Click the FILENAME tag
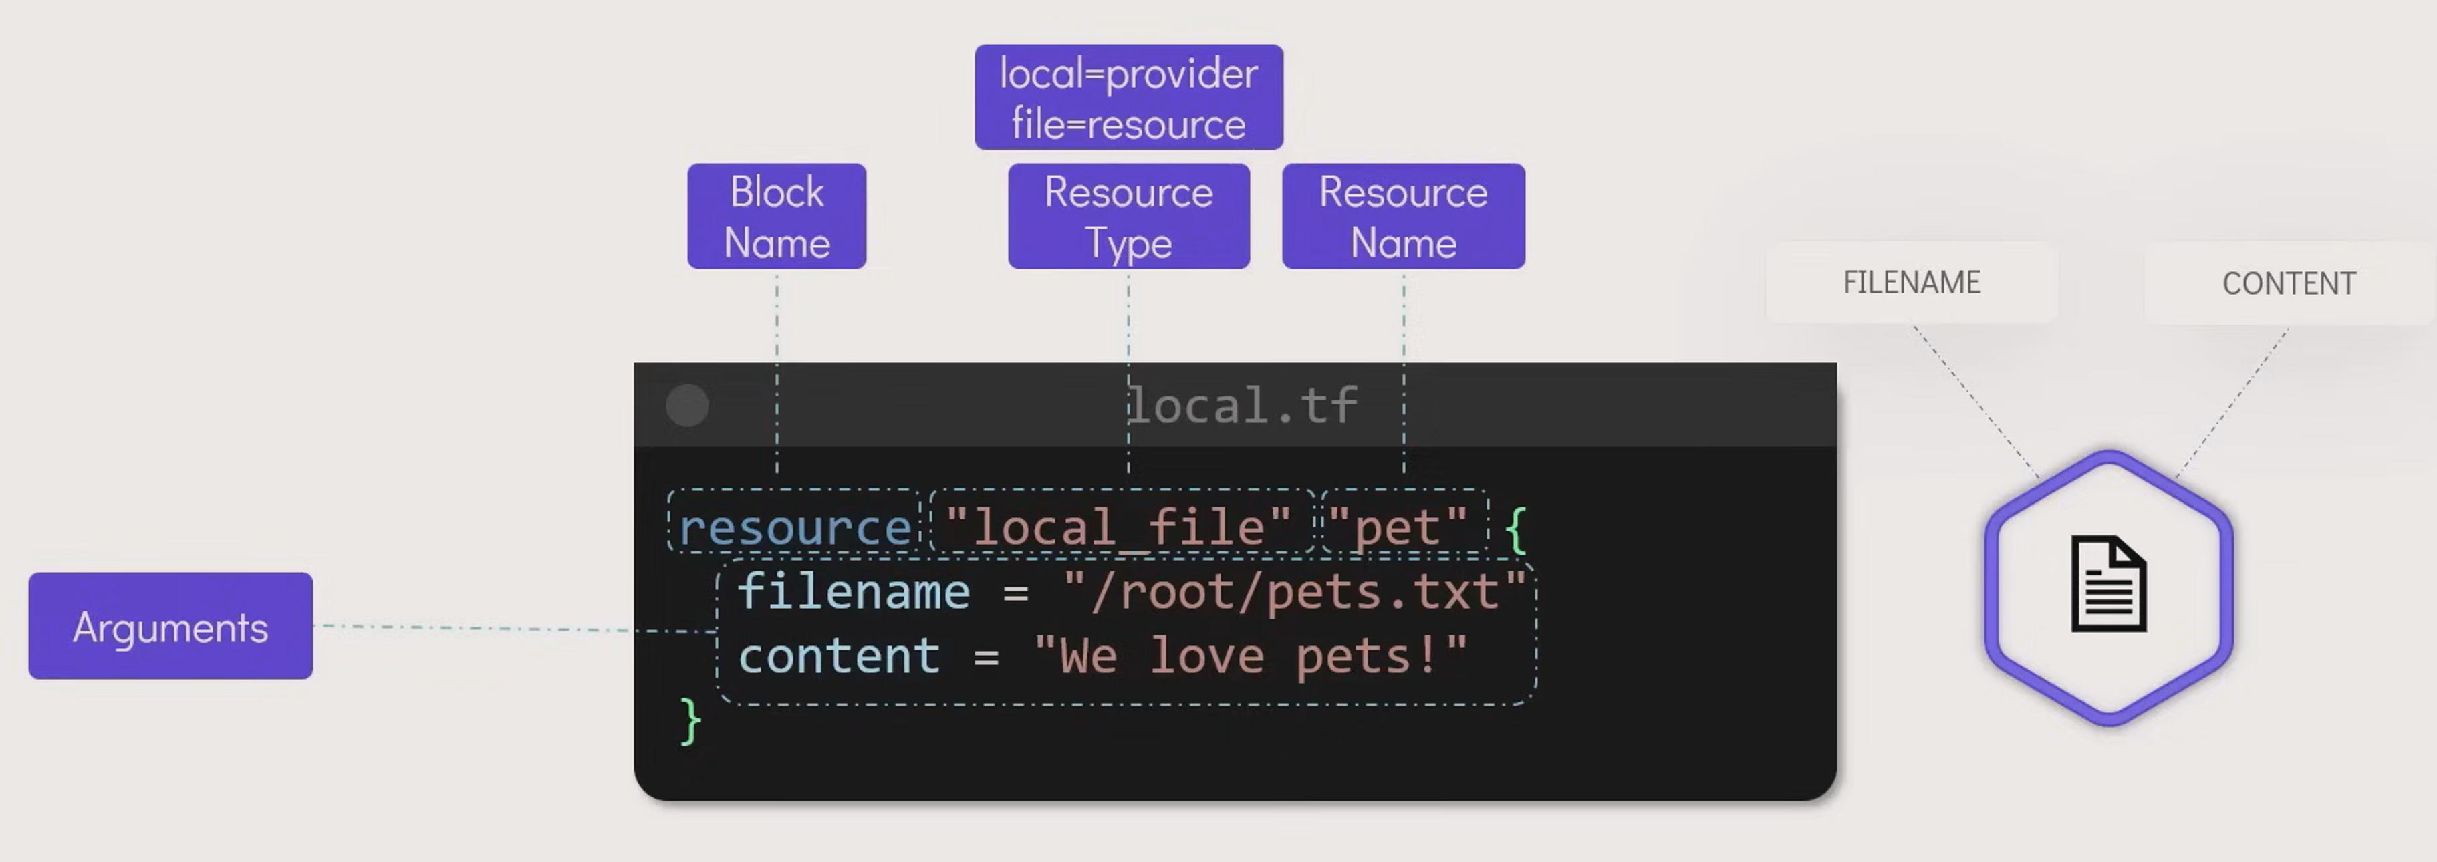The image size is (2437, 862). pyautogui.click(x=1911, y=282)
